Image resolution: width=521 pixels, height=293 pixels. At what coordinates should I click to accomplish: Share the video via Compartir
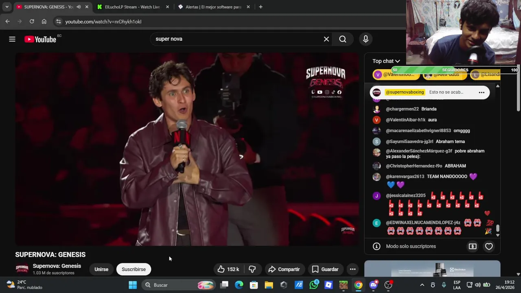(284, 269)
